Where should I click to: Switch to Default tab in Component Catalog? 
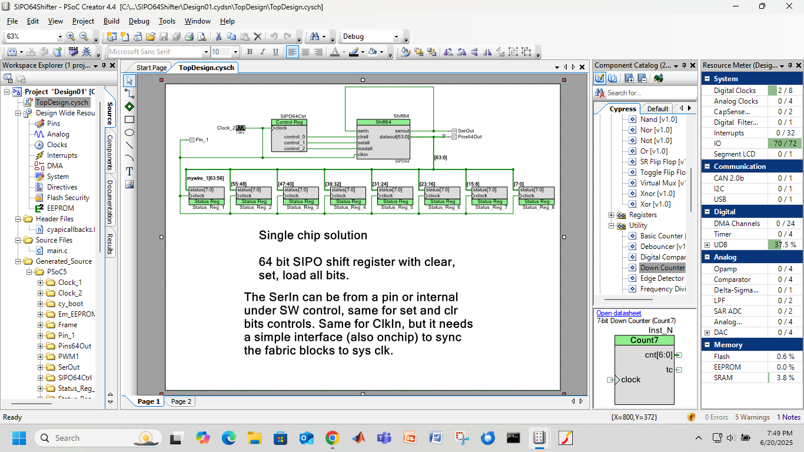tap(657, 109)
